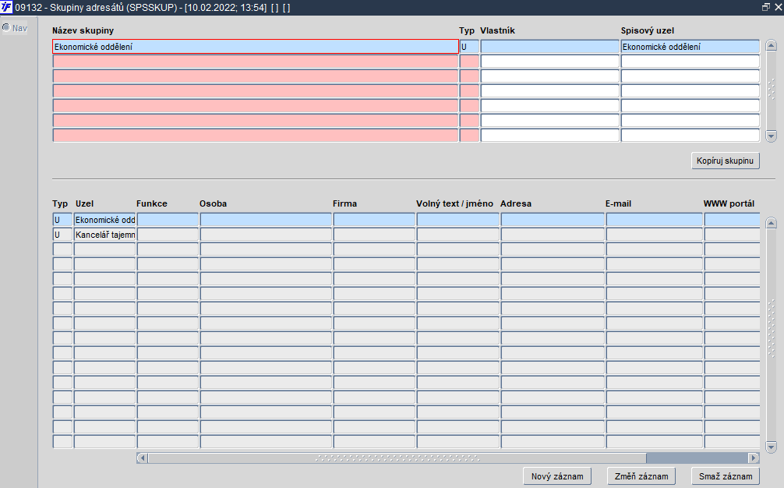Click the Firma cell in Ekonomické odd row
The image size is (784, 488).
[x=374, y=220]
